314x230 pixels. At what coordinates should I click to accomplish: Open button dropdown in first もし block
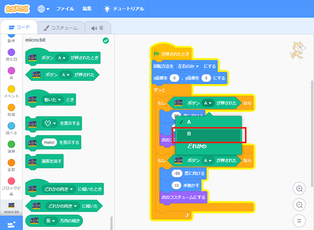tap(208, 103)
